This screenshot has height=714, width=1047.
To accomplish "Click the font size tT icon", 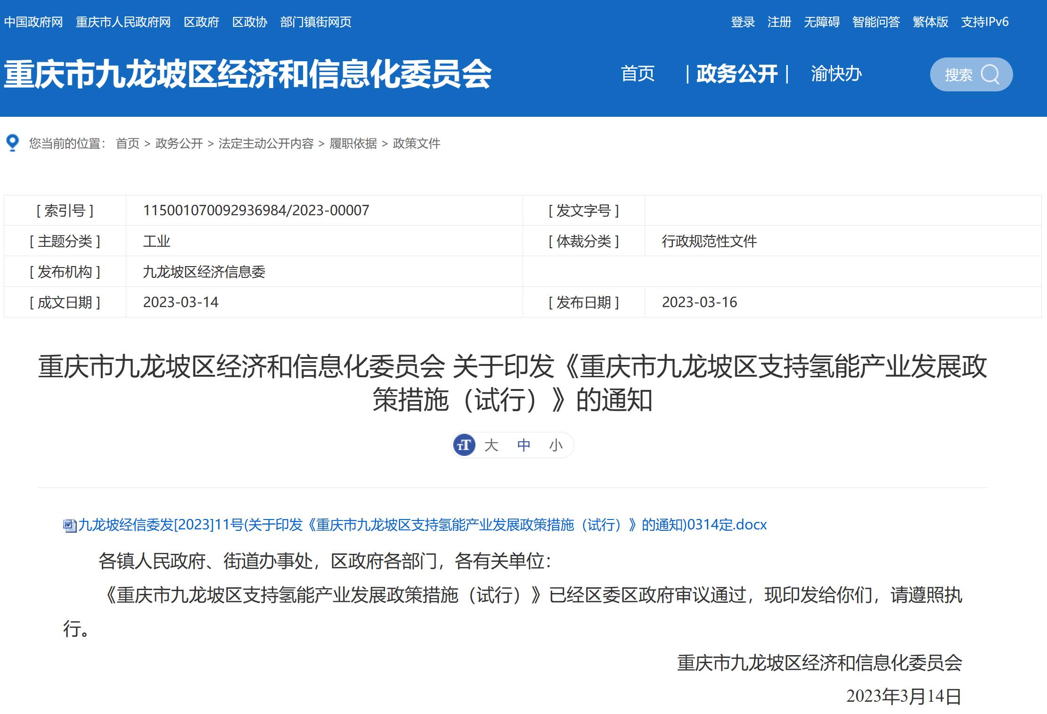I will (x=464, y=445).
